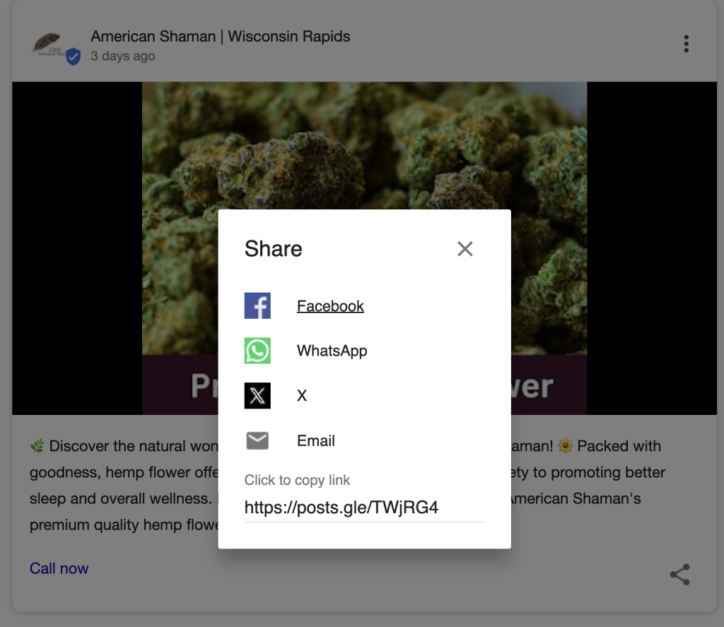
Task: Click the post description text
Action: (120, 472)
